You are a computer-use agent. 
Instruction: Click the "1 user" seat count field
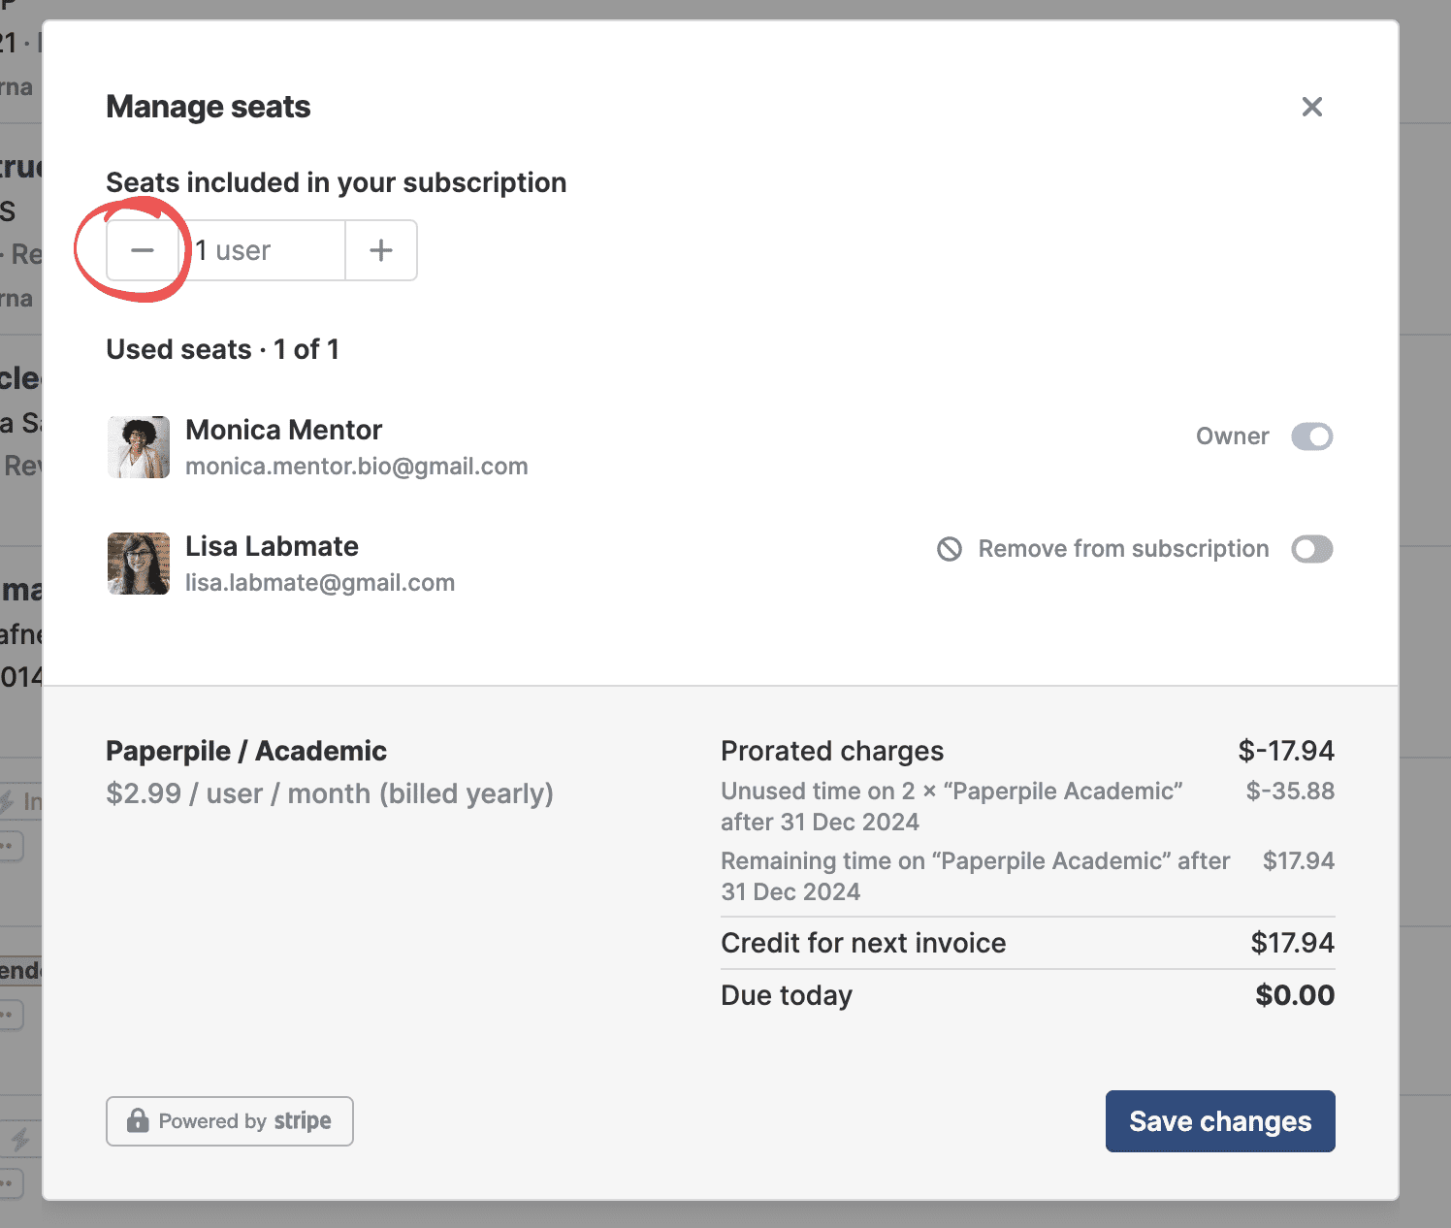[x=262, y=250]
